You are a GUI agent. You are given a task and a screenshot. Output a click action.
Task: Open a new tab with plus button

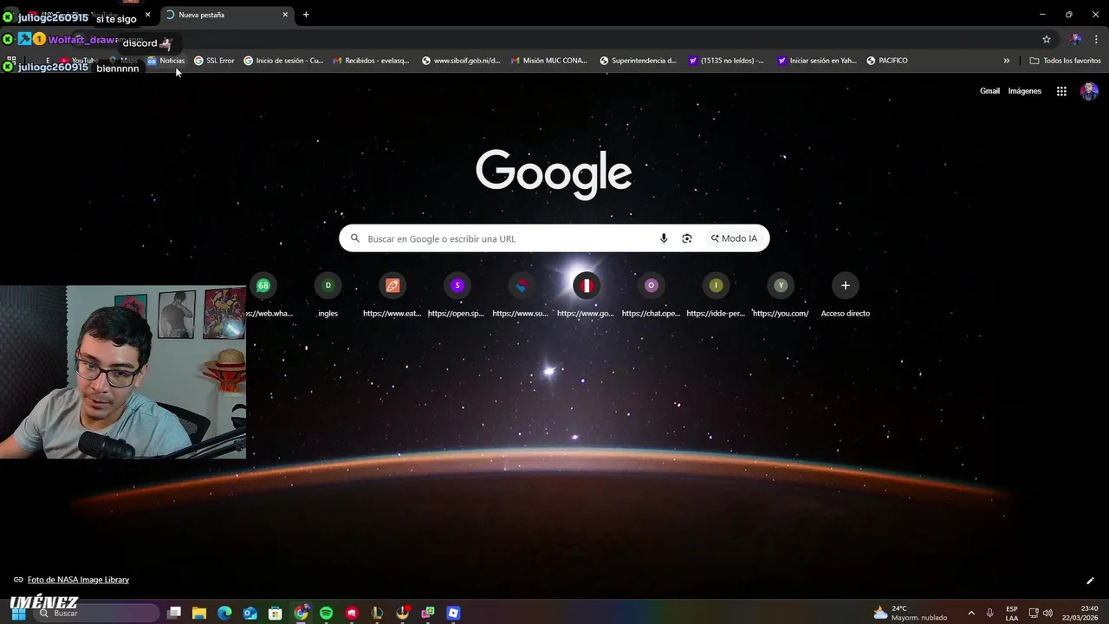(306, 15)
